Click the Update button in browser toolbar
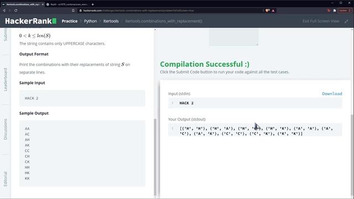 coord(345,11)
